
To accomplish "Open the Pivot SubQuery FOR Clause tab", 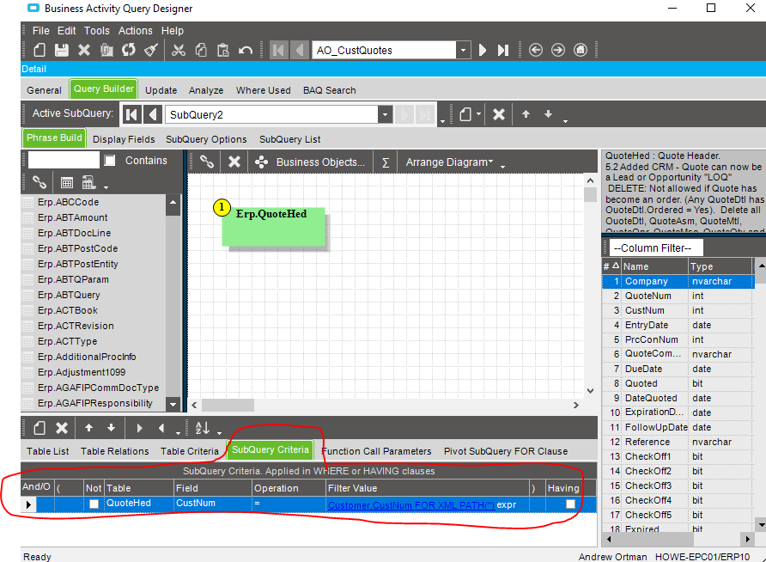I will pos(506,451).
